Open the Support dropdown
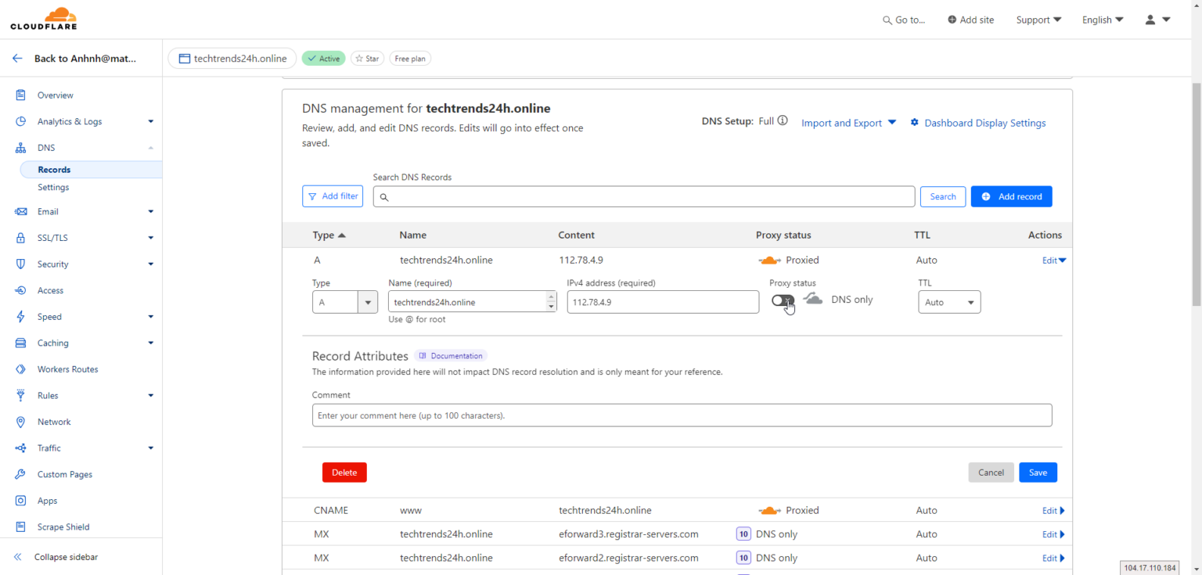Image resolution: width=1202 pixels, height=575 pixels. pos(1038,20)
